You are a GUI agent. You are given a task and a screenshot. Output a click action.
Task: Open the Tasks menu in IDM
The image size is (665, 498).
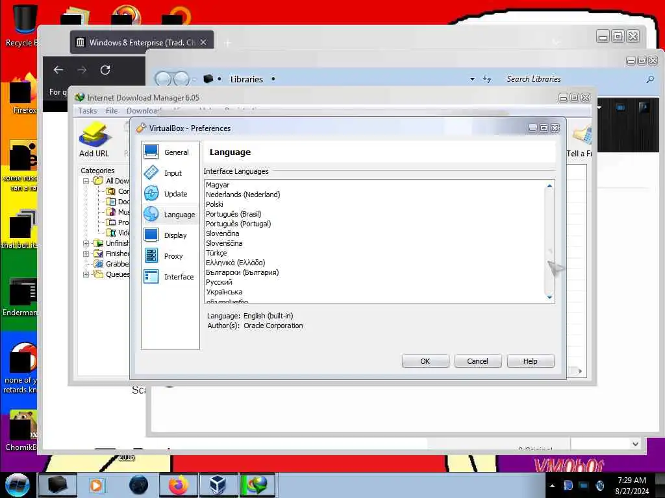pyautogui.click(x=88, y=111)
